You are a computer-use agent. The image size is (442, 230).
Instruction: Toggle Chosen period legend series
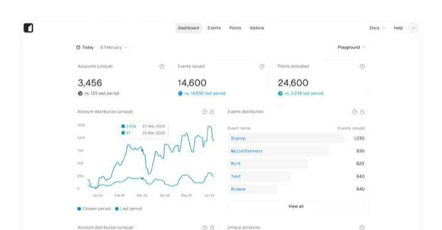point(94,209)
